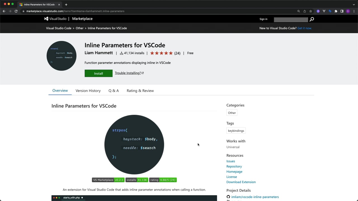Click the Visual Studio logo
Viewport: 358px width, 201px height.
pyautogui.click(x=55, y=19)
